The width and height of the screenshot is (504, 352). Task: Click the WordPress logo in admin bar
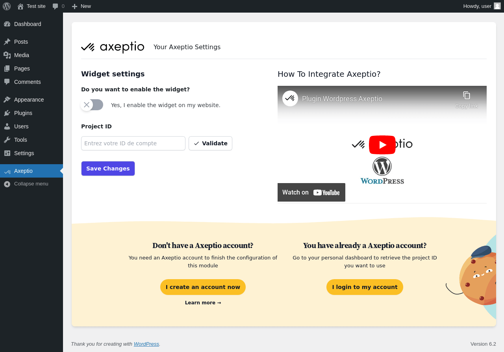[7, 6]
